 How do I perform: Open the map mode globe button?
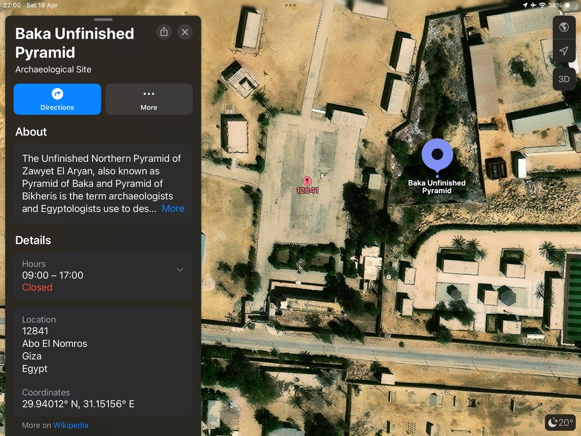coord(564,27)
